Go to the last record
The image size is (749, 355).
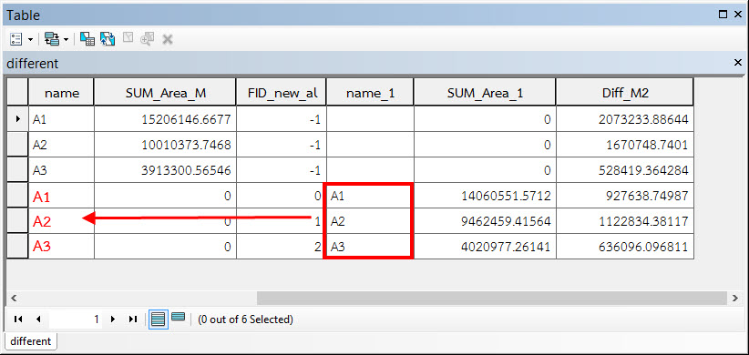(x=133, y=319)
